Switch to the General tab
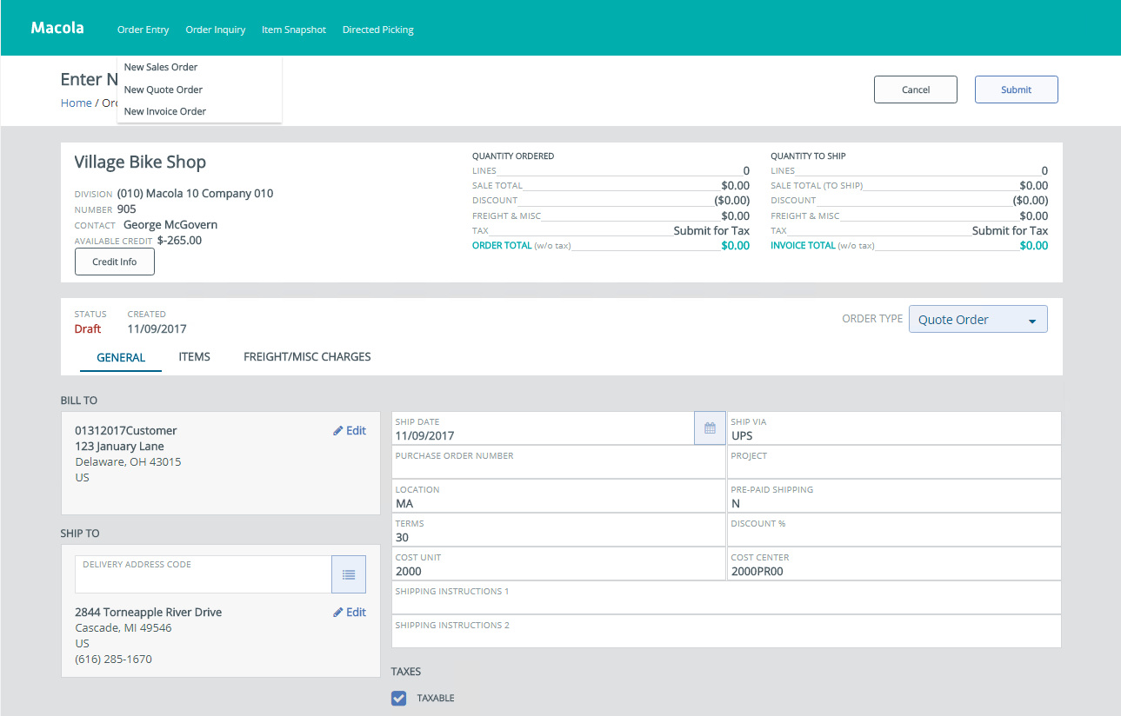Viewport: 1121px width, 716px height. 121,357
